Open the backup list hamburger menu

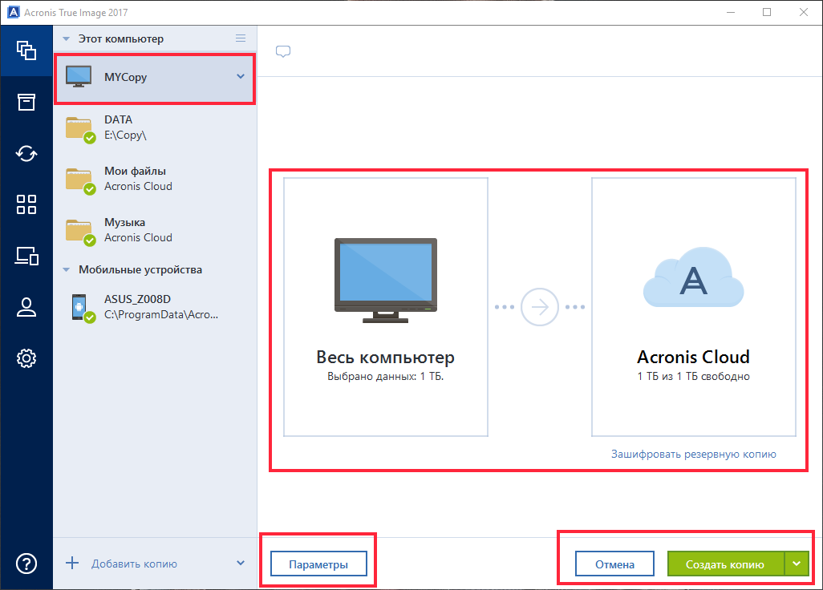click(241, 38)
